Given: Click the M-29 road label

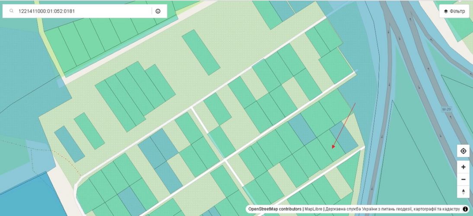Looking at the screenshot, I should coord(447,110).
